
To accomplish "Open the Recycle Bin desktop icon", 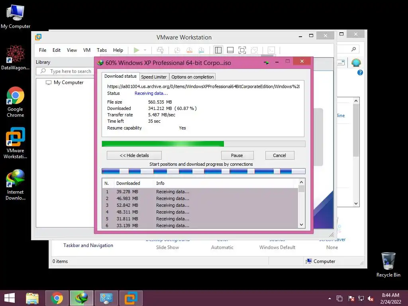I will click(388, 265).
